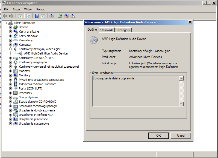218x158 pixels.
Task: Click the Forward arrow toolbar icon
Action: (x=11, y=16)
